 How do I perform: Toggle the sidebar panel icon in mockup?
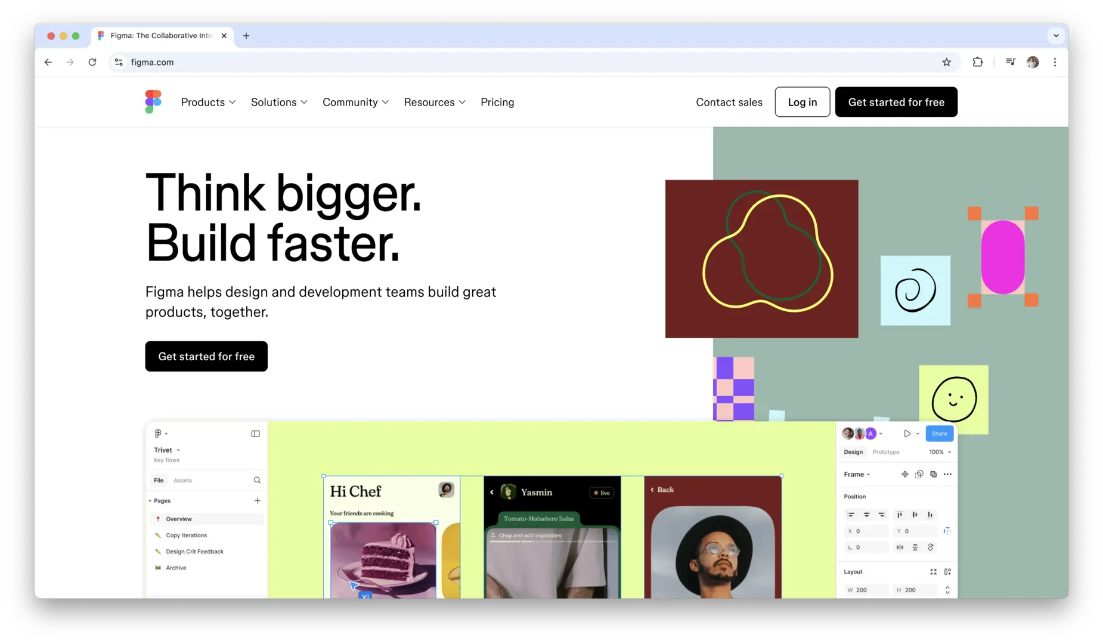[x=255, y=434]
